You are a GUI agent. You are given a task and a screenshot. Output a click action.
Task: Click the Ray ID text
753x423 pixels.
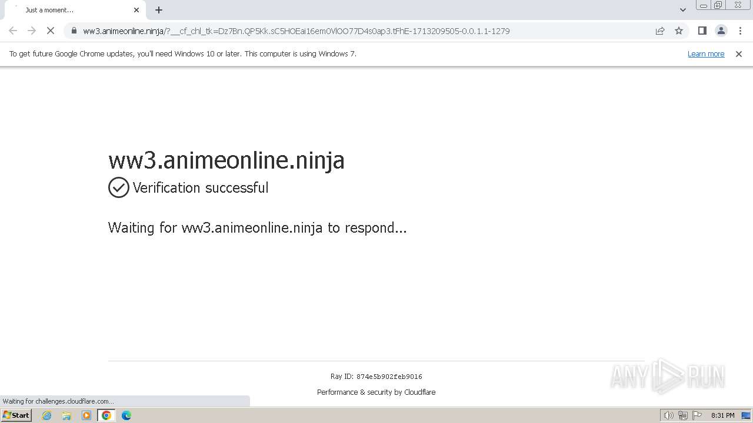point(376,377)
